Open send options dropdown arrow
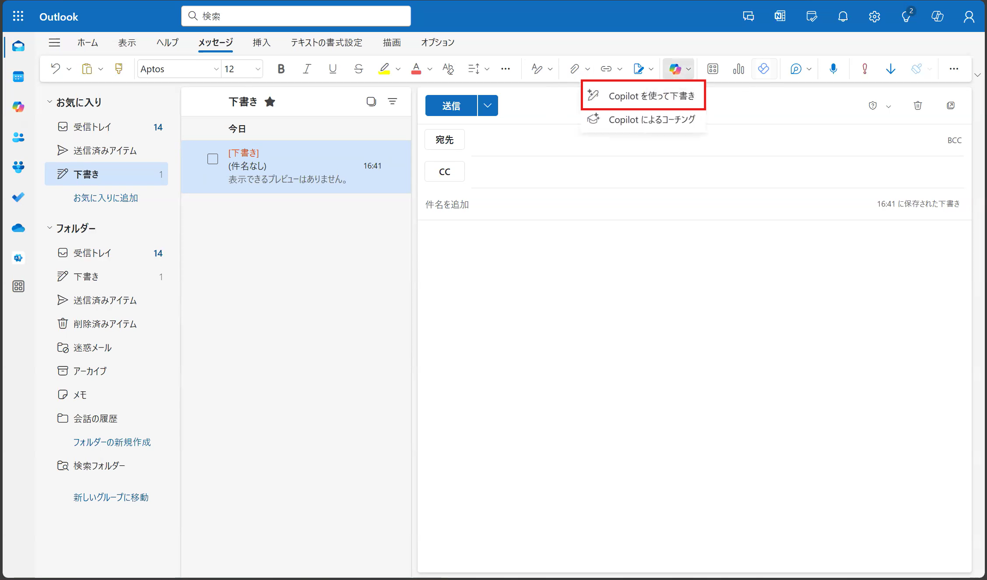 488,105
